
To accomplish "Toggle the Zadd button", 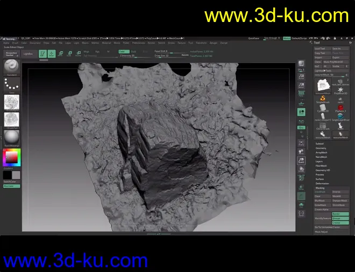I will [124, 52].
